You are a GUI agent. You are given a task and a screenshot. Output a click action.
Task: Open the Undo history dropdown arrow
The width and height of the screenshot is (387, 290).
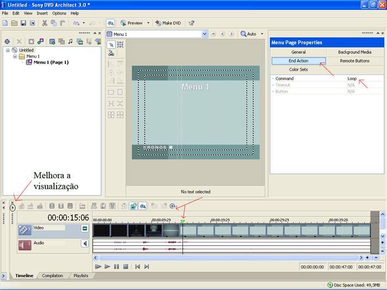pyautogui.click(x=84, y=23)
